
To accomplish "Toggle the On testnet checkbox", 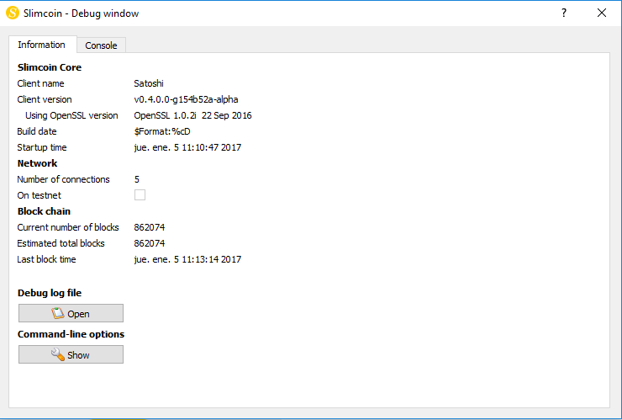I will click(x=140, y=194).
